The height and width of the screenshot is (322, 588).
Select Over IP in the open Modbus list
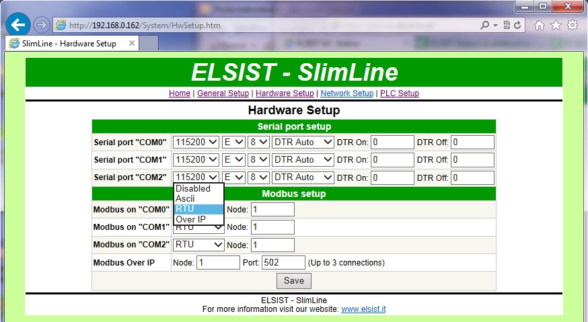(198, 219)
